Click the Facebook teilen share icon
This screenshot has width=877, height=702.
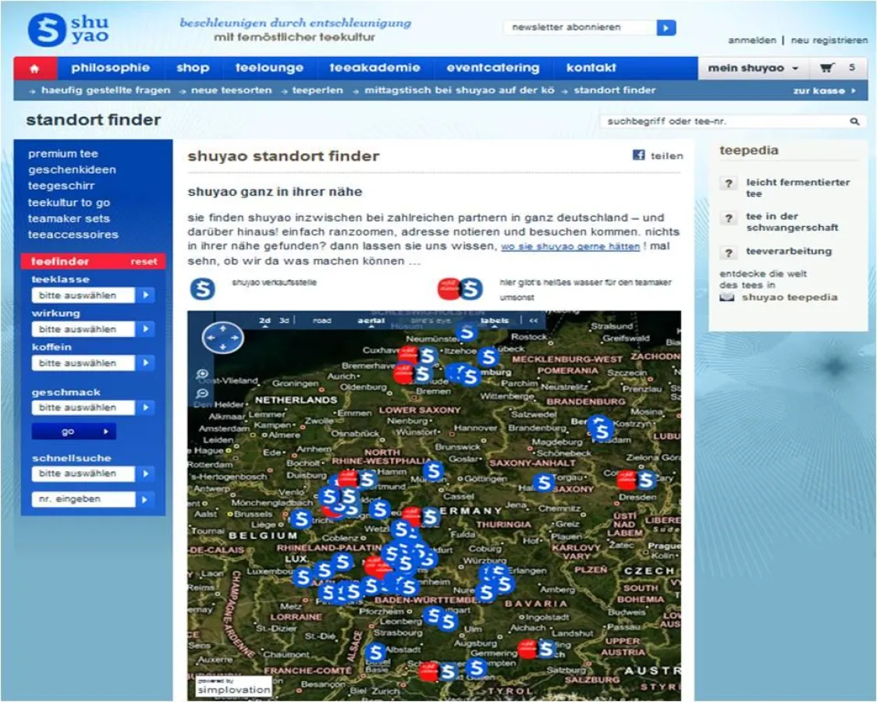tap(638, 155)
